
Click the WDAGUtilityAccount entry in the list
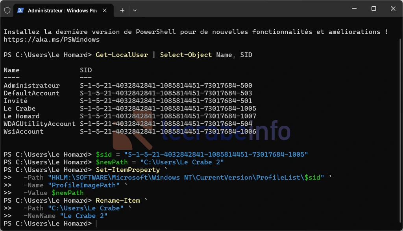pos(39,124)
